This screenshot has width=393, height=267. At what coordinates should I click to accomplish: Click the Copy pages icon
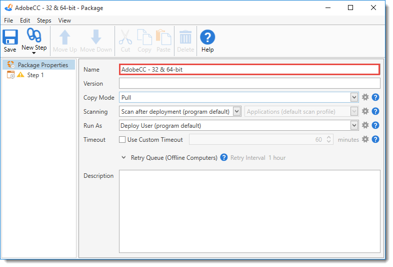[144, 37]
